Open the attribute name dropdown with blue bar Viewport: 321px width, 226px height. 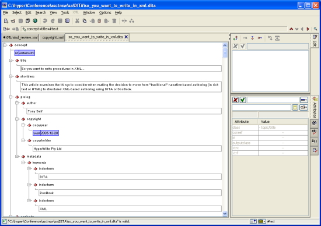(x=304, y=100)
